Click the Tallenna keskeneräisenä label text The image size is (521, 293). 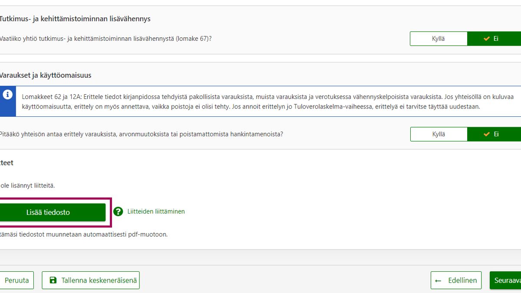[99, 280]
